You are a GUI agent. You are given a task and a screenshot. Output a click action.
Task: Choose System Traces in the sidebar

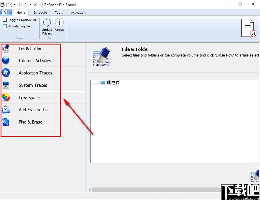(x=33, y=85)
